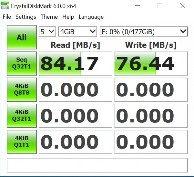This screenshot has height=177, width=194.
Task: Open the F: drive selection dropdown
Action: (144, 31)
